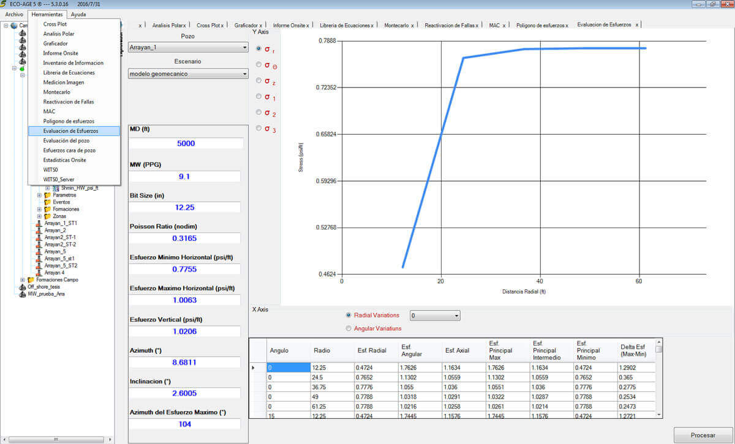735x444 pixels.
Task: Close the Evaluacion de Esfuerzos tab
Action: coord(637,25)
